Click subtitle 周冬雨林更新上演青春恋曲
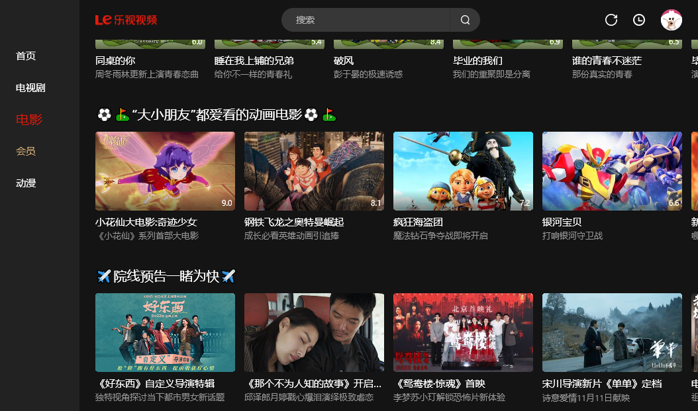This screenshot has height=411, width=698. pyautogui.click(x=147, y=74)
